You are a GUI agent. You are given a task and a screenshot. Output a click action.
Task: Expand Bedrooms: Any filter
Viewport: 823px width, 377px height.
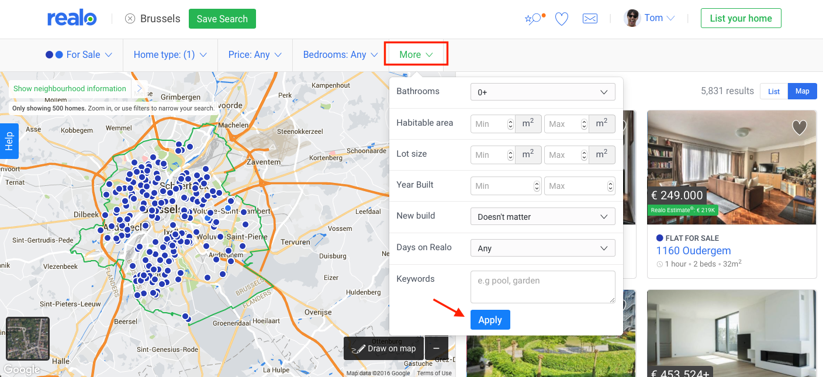pyautogui.click(x=340, y=54)
